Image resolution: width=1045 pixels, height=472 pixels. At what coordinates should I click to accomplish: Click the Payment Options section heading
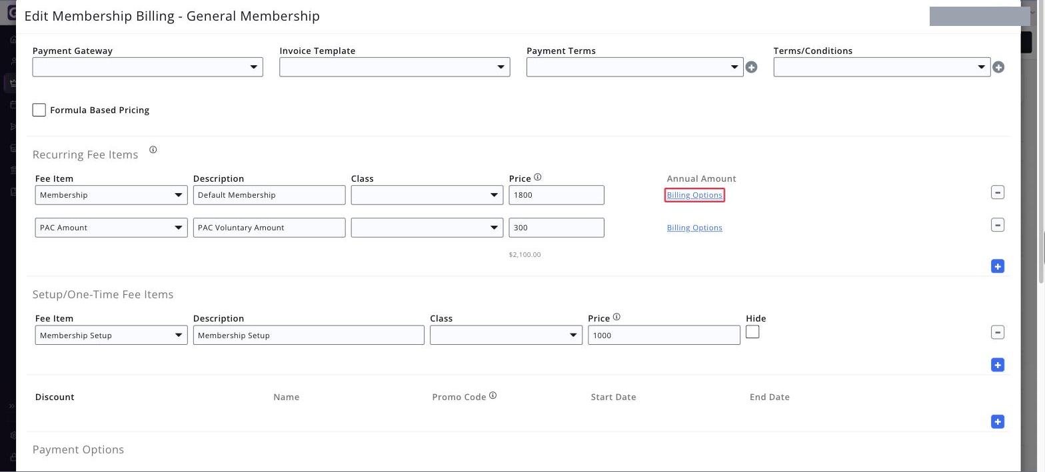(78, 449)
